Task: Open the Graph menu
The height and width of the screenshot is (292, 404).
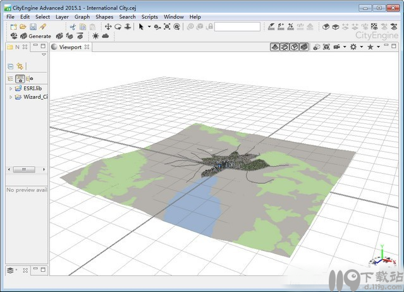Action: point(82,16)
